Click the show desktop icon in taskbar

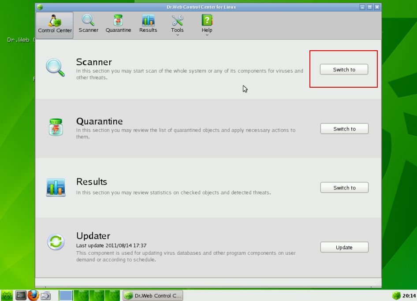(x=46, y=295)
